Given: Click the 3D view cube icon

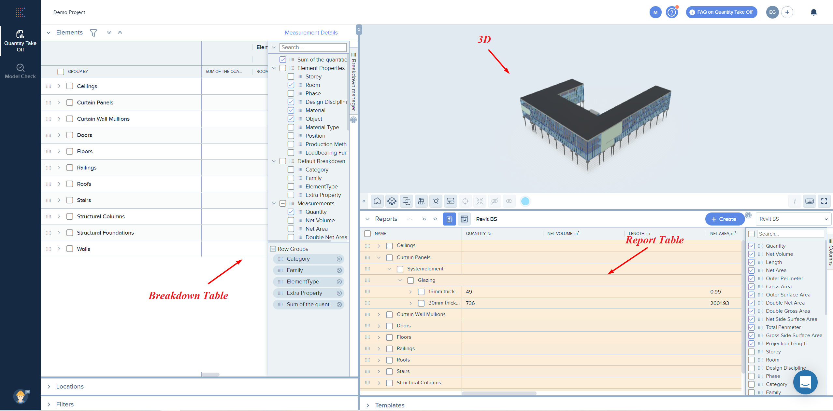Looking at the screenshot, I should point(392,201).
